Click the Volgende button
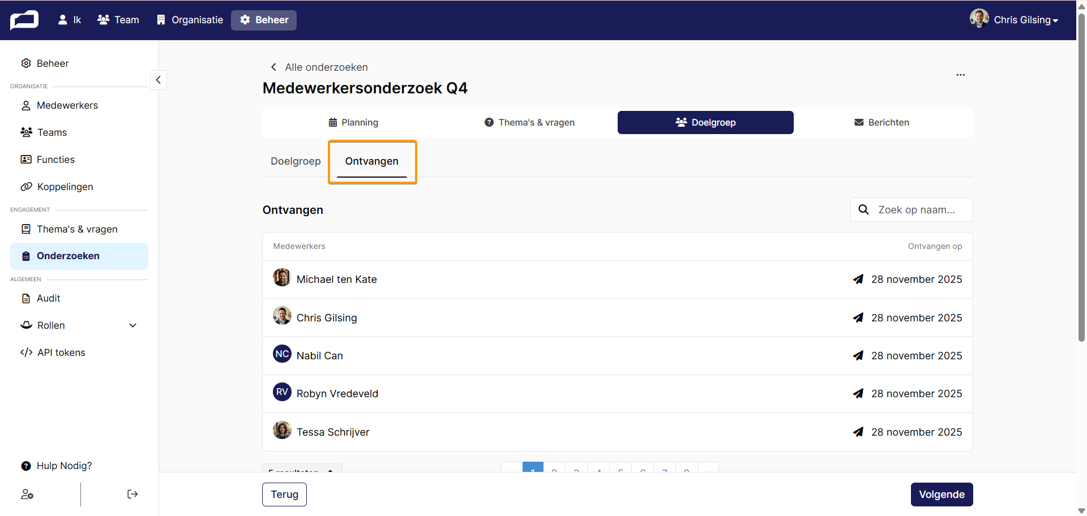Viewport: 1087px width, 516px height. [x=942, y=494]
